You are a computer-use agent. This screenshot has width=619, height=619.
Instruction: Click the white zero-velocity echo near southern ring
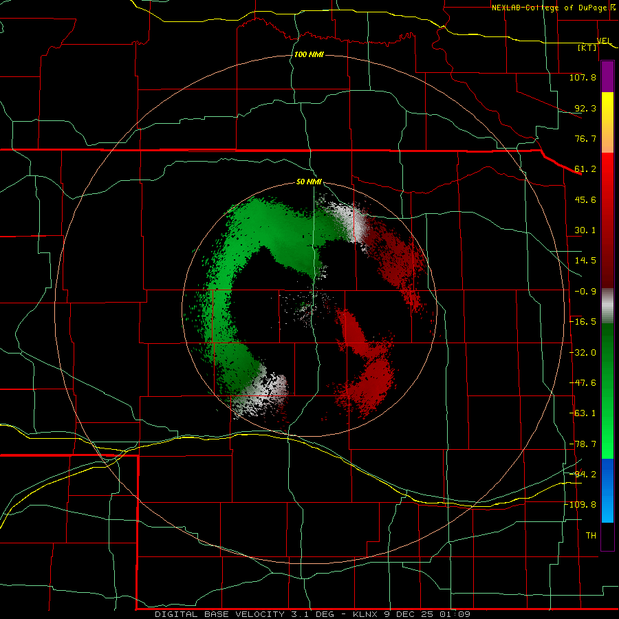coord(263,393)
